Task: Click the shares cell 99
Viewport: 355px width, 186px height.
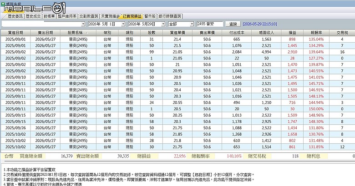Action: [152, 52]
